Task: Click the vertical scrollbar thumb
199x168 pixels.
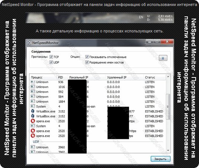Action: [168, 107]
